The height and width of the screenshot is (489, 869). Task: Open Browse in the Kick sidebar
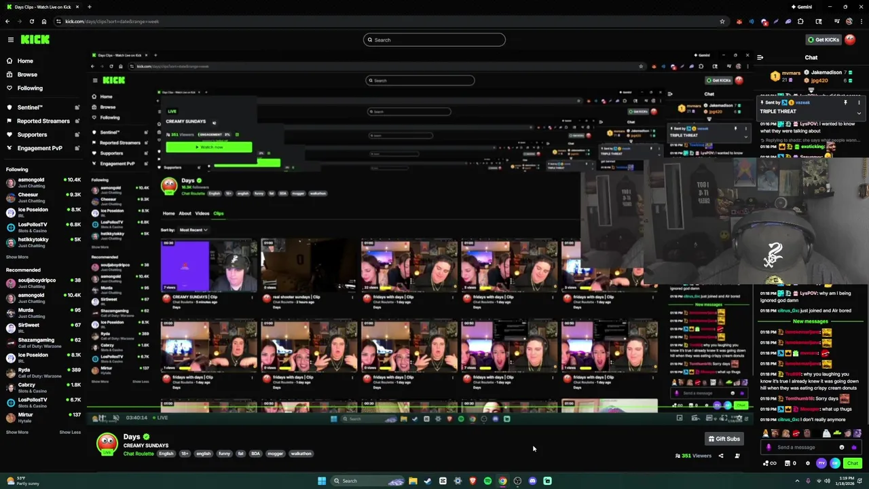click(x=27, y=75)
